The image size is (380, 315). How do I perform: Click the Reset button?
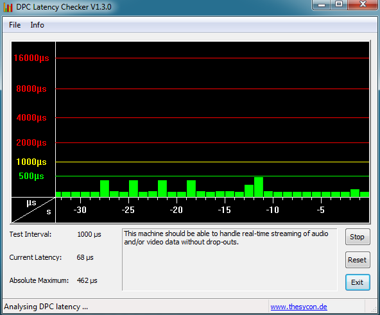click(x=358, y=260)
